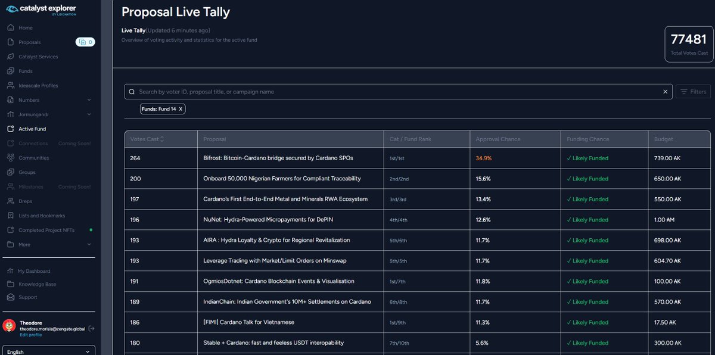Expand the More menu chevron
The width and height of the screenshot is (715, 355).
[x=89, y=244]
